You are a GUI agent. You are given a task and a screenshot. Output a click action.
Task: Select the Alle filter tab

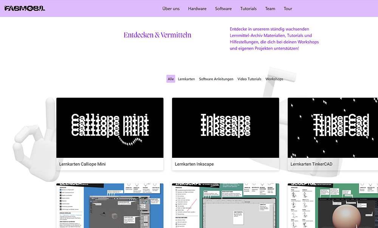[171, 79]
